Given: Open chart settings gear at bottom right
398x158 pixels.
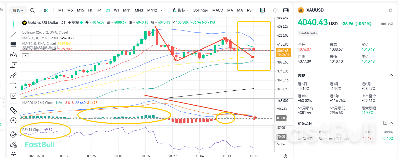Looking at the screenshot, I should (285, 156).
